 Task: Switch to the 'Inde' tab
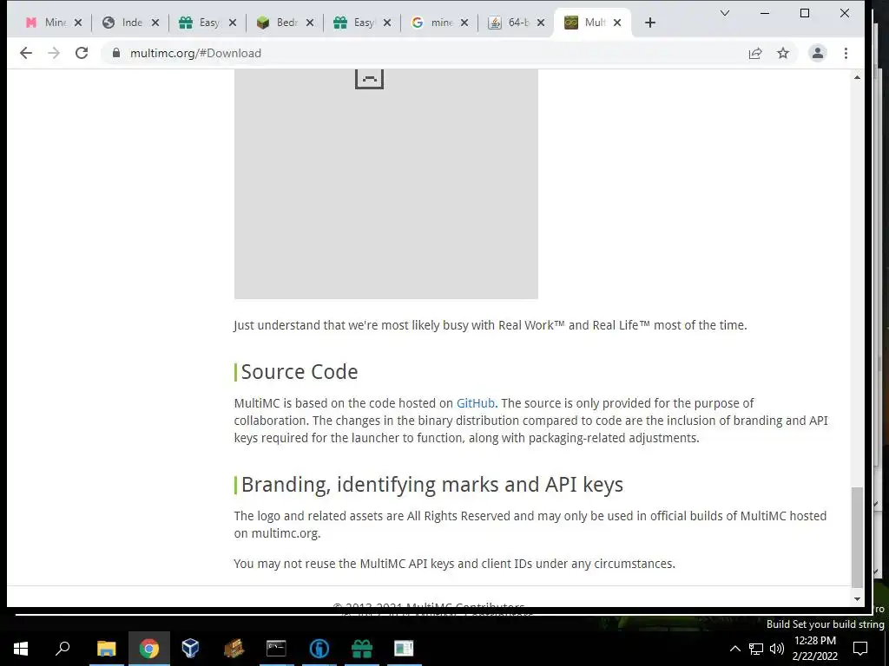point(125,23)
